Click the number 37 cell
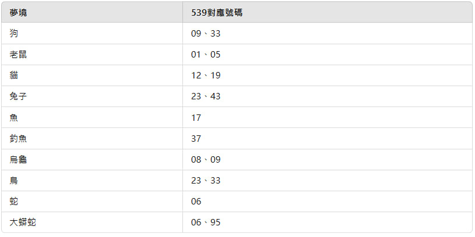Screen dimensions: 475x237 196,139
